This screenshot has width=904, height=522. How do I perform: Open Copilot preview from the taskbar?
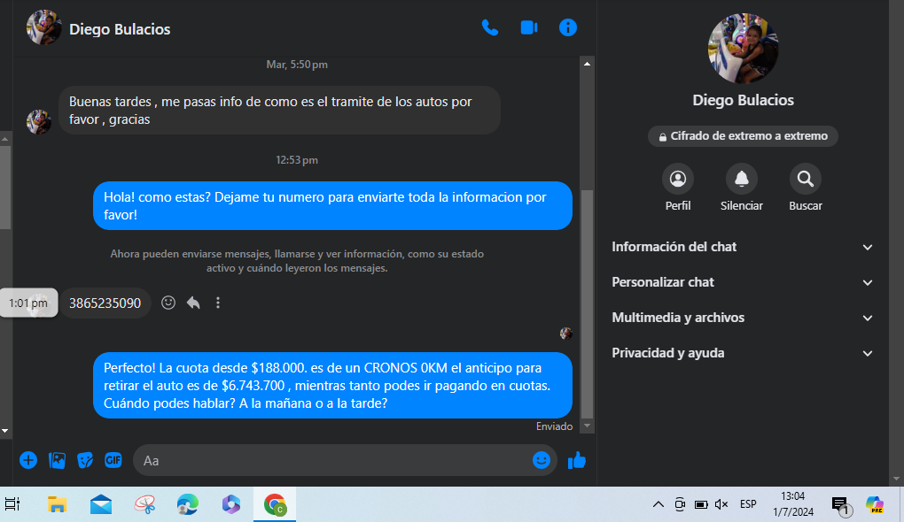tap(875, 504)
